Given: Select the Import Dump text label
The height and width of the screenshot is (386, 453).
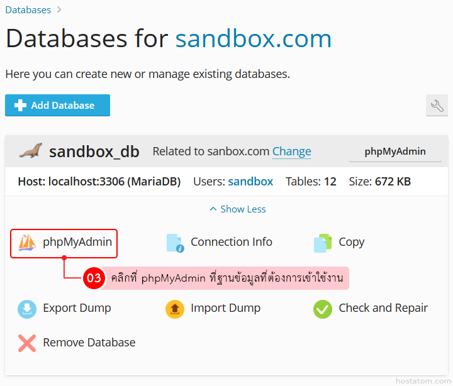Looking at the screenshot, I should [x=225, y=308].
